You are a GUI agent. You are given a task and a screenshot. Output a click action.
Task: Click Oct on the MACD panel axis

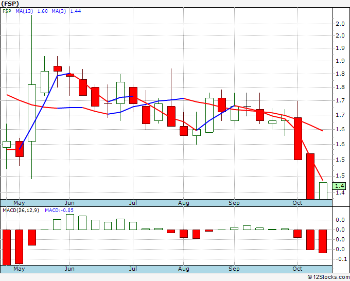[297, 269]
